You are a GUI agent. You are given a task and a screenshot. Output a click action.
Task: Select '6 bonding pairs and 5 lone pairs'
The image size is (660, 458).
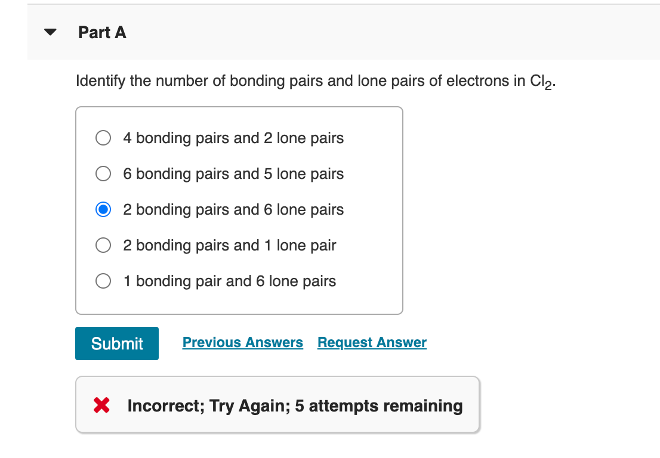click(x=103, y=174)
